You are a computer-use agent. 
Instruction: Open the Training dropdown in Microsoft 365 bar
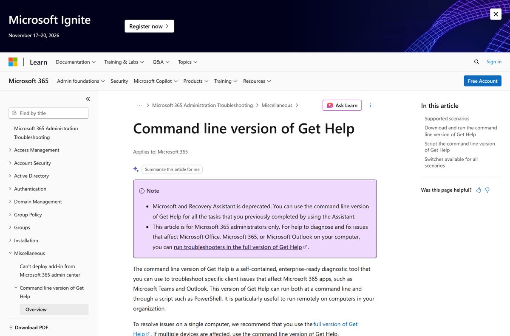[x=226, y=81]
